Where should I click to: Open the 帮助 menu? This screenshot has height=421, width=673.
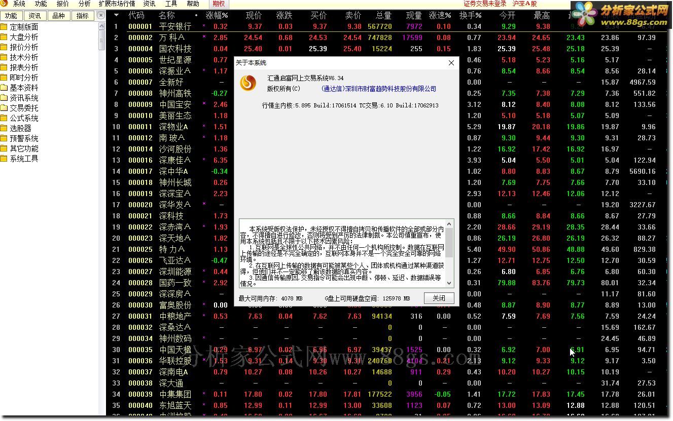click(x=193, y=4)
